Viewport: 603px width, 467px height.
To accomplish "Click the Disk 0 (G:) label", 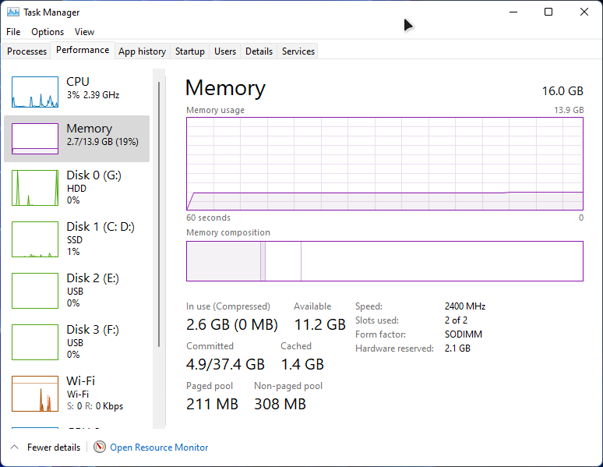I will tap(93, 175).
